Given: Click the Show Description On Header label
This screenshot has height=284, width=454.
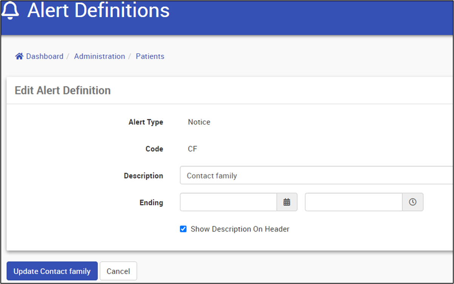Looking at the screenshot, I should pyautogui.click(x=240, y=229).
